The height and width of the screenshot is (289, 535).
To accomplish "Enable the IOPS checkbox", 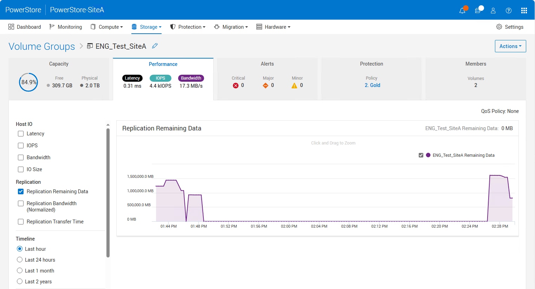I will click(x=21, y=146).
